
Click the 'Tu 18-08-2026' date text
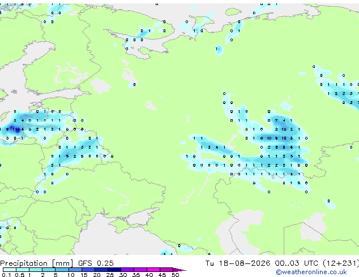click(238, 263)
